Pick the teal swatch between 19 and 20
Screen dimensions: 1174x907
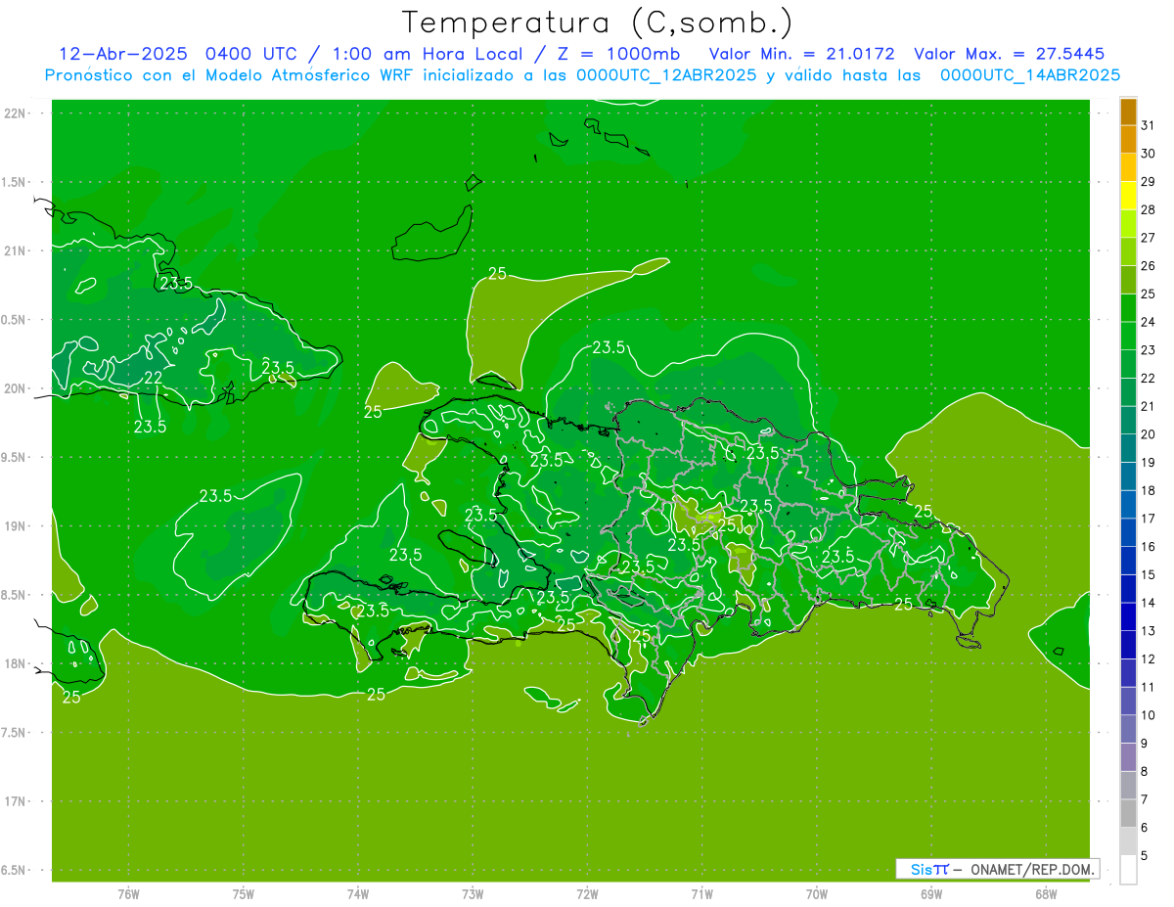[x=1128, y=449]
